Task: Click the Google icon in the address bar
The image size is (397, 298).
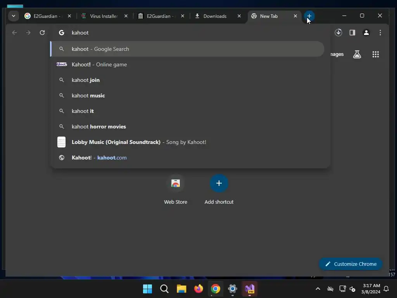Action: (x=62, y=33)
